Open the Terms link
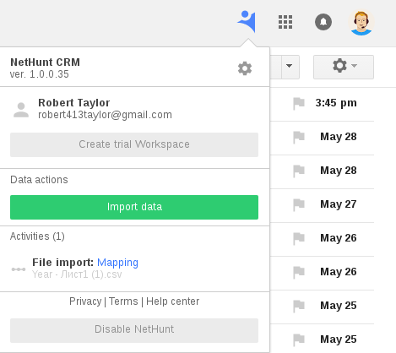Screen dimensions: 396x353 tap(123, 301)
